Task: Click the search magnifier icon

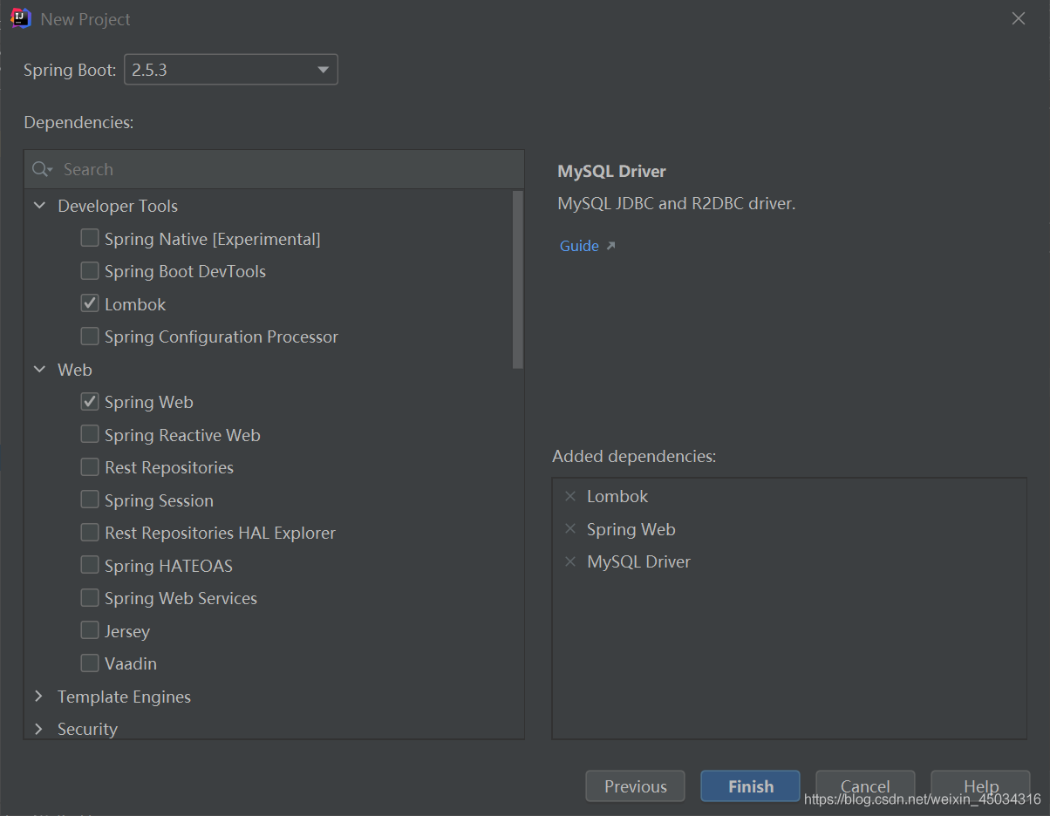Action: [42, 169]
